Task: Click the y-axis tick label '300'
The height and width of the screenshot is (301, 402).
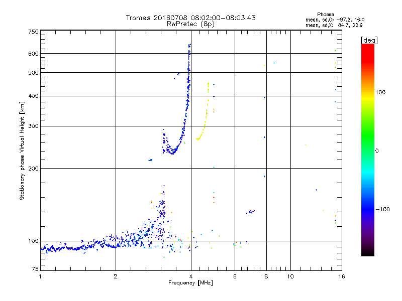Action: [x=33, y=126]
